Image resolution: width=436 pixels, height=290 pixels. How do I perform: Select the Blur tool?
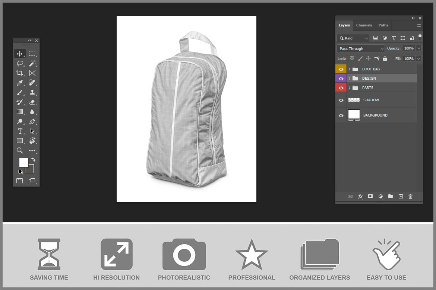click(32, 112)
